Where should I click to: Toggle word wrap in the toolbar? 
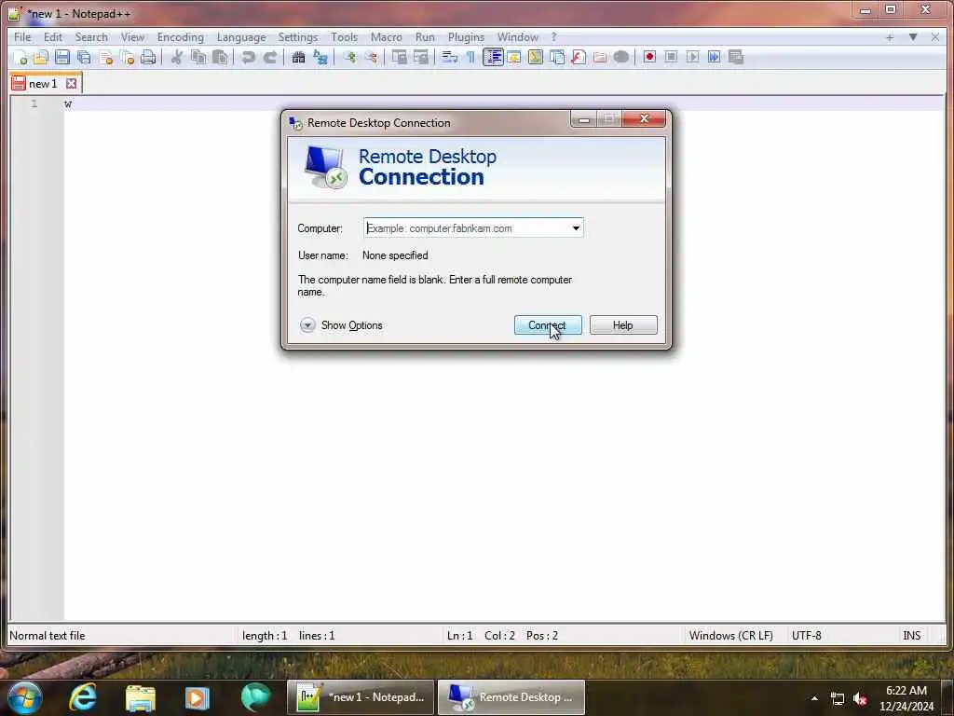point(450,57)
